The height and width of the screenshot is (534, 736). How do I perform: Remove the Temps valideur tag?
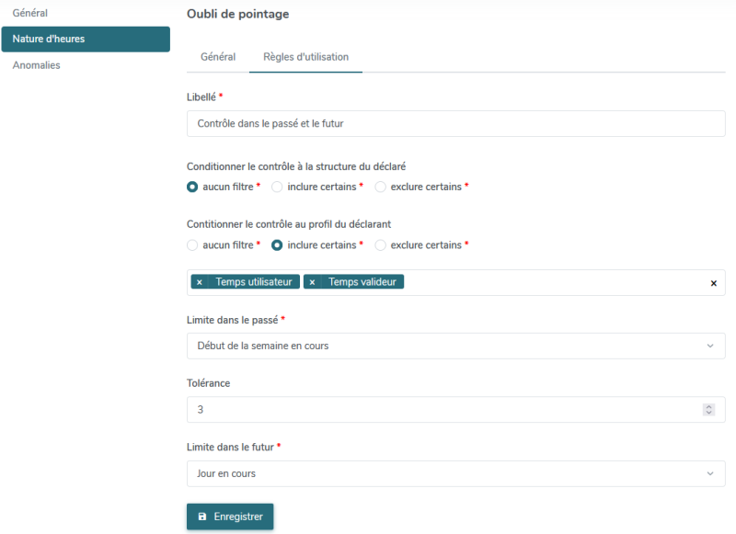point(312,282)
